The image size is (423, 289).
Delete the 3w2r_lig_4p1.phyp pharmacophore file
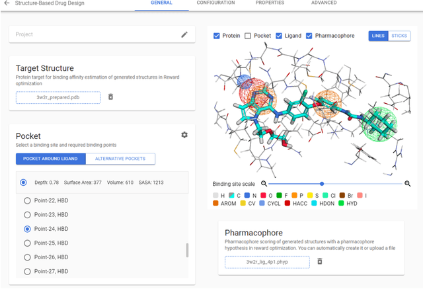pos(319,262)
